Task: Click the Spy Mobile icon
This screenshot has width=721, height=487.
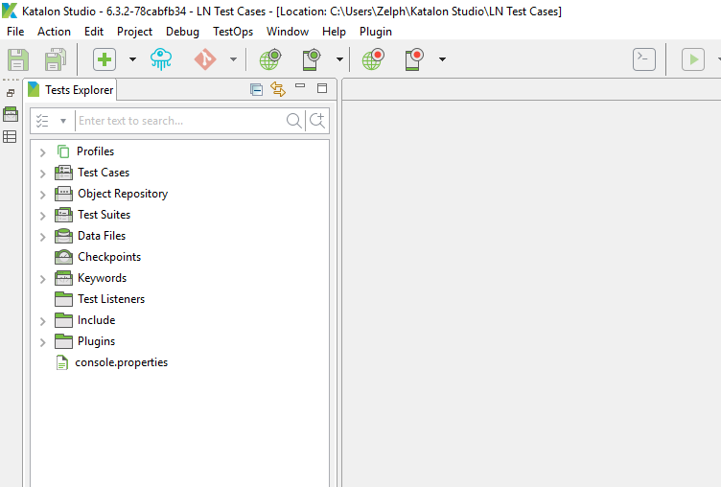Action: pos(312,59)
